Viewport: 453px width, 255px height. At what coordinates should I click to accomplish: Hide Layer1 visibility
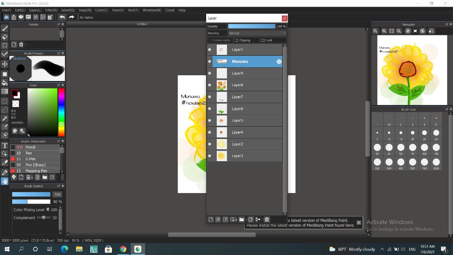click(210, 50)
